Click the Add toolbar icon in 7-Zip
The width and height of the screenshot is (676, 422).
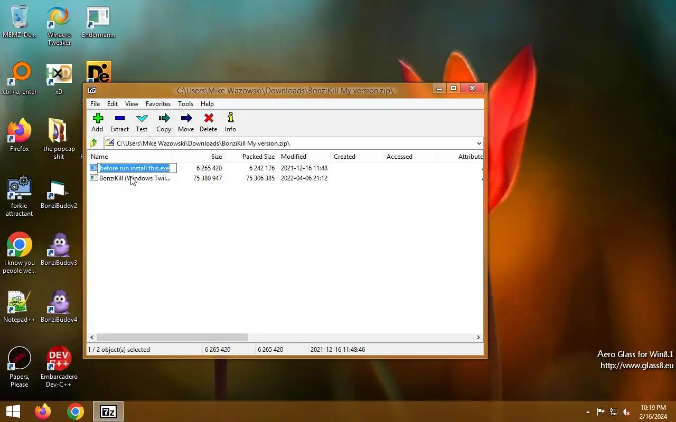[97, 122]
